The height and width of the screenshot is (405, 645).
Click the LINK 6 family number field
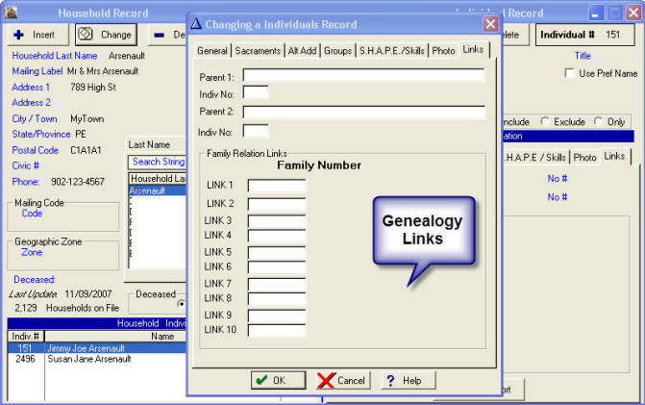277,267
